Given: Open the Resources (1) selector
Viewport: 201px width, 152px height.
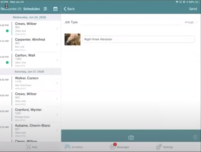Looking at the screenshot, I should pos(11,9).
